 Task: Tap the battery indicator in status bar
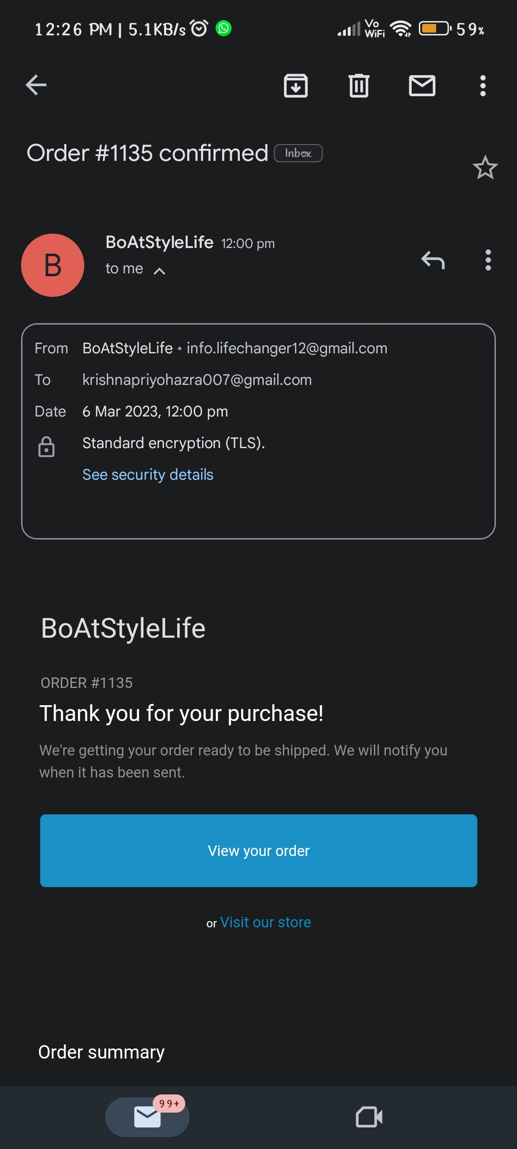[x=435, y=29]
